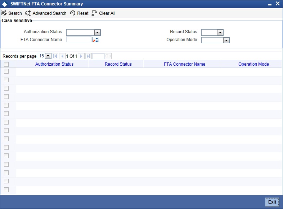
Task: Click the FTA Connector Name input field
Action: click(x=79, y=39)
